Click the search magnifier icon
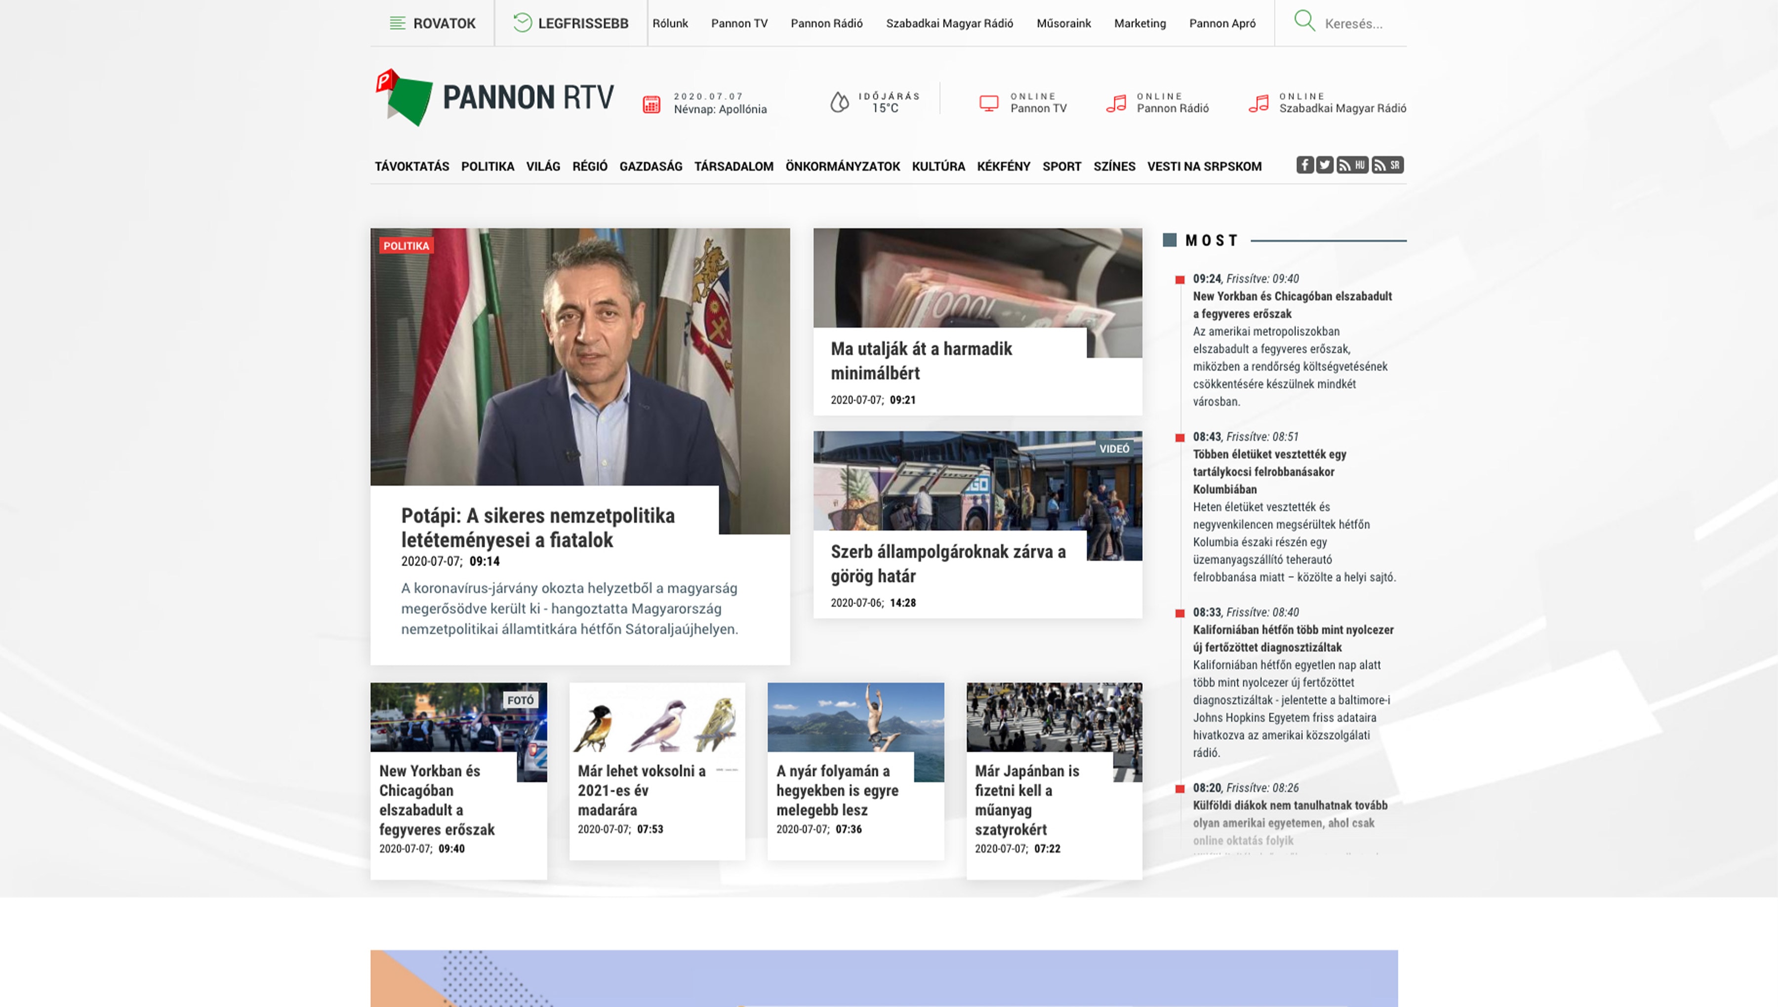This screenshot has width=1778, height=1007. pos(1304,21)
